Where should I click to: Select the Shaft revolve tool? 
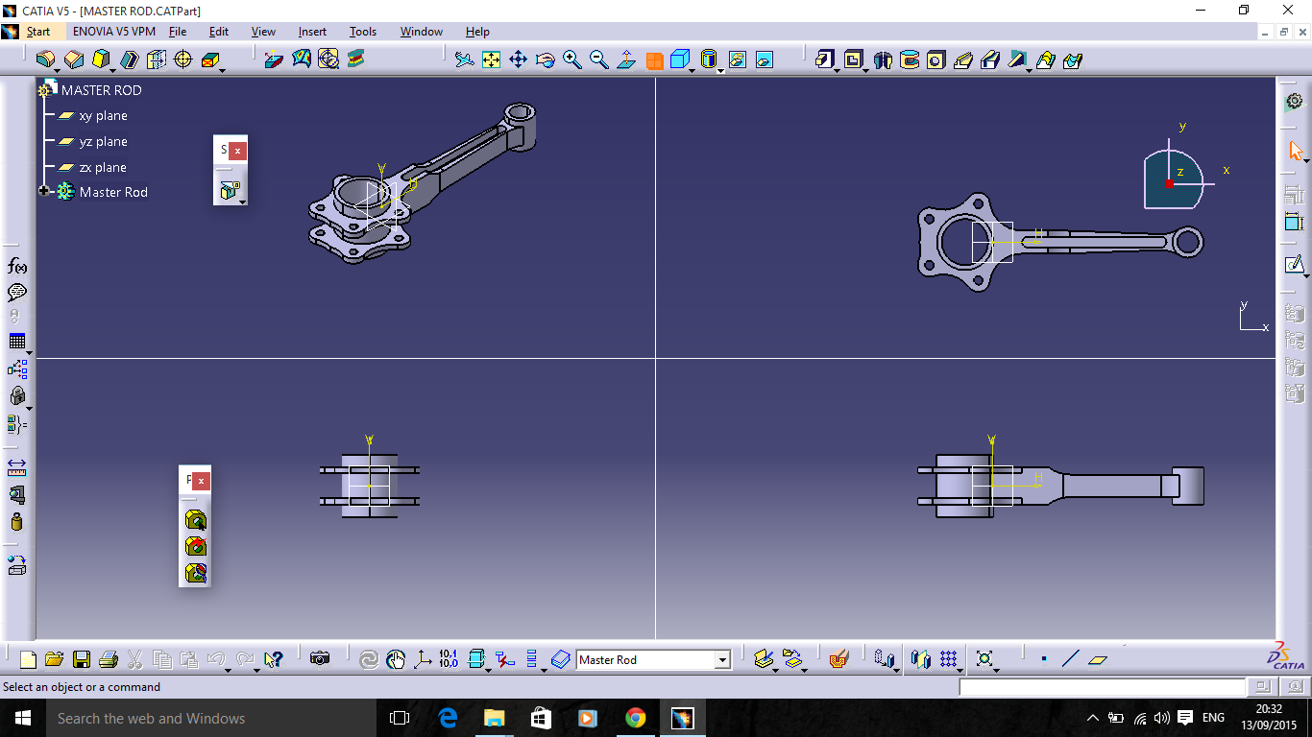pos(882,59)
